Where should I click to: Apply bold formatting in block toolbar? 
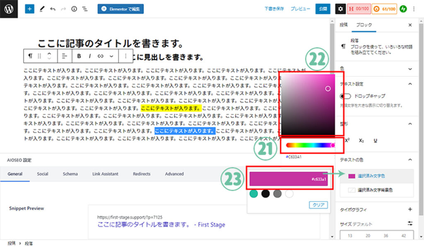click(79, 56)
